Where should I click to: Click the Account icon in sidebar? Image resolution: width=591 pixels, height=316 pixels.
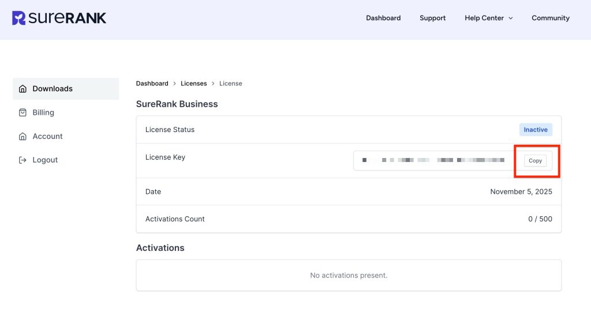tap(23, 137)
